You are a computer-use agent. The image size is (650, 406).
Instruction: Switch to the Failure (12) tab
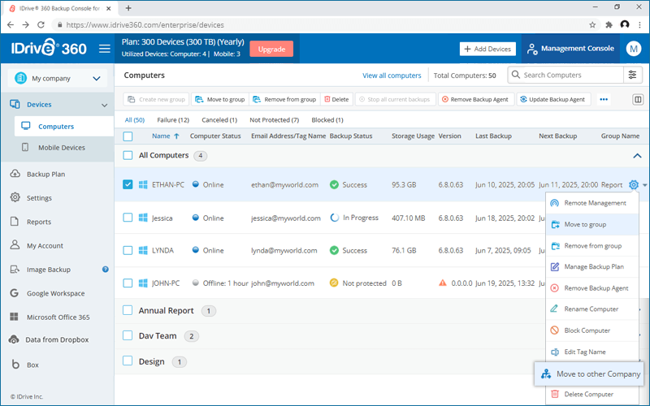[173, 120]
